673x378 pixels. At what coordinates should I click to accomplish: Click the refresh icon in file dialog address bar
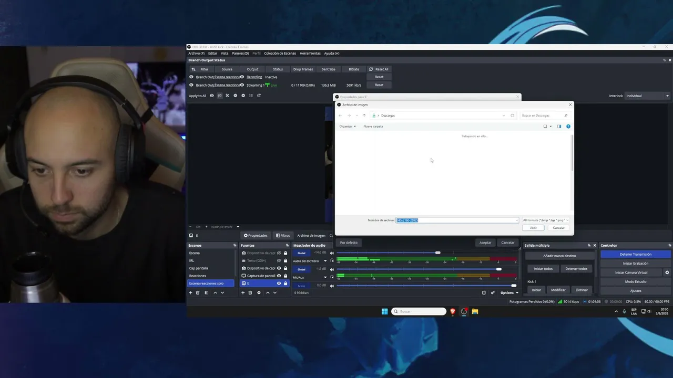[512, 115]
